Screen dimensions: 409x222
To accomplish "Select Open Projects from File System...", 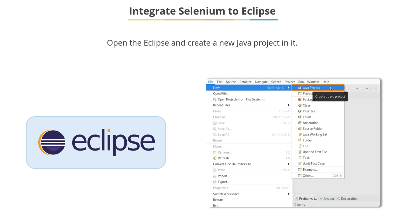I will click(x=249, y=99).
